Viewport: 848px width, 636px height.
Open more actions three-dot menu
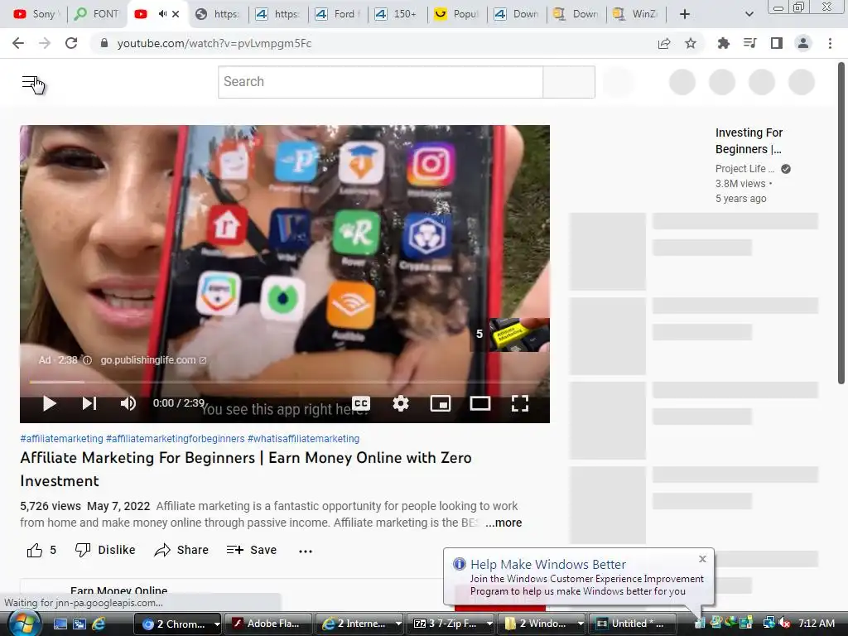point(306,551)
